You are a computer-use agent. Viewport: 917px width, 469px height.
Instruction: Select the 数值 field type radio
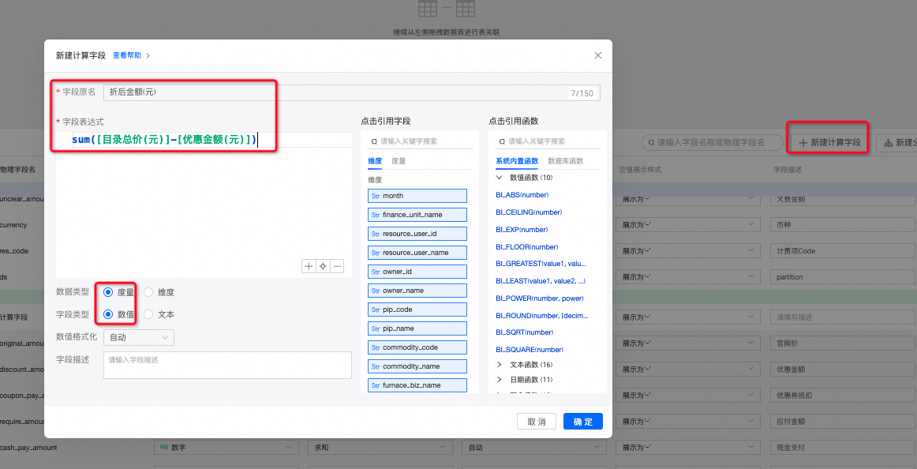(108, 314)
